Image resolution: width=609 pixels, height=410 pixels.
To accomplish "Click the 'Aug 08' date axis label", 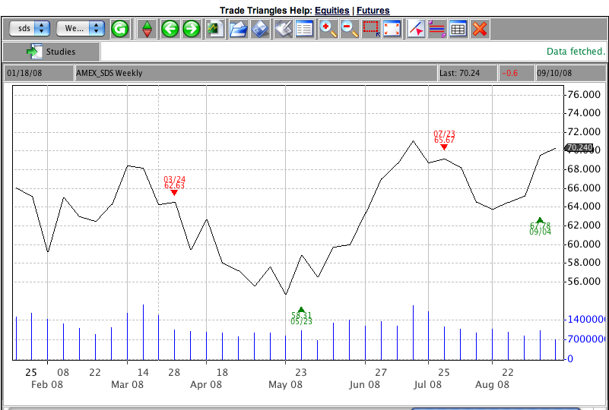I will click(x=492, y=385).
